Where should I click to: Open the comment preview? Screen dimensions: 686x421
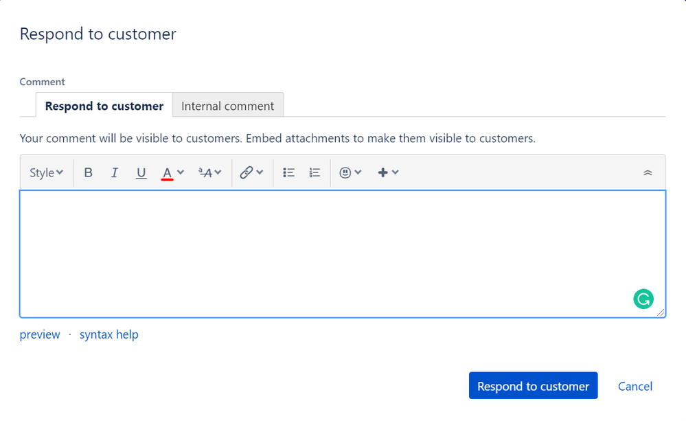39,334
